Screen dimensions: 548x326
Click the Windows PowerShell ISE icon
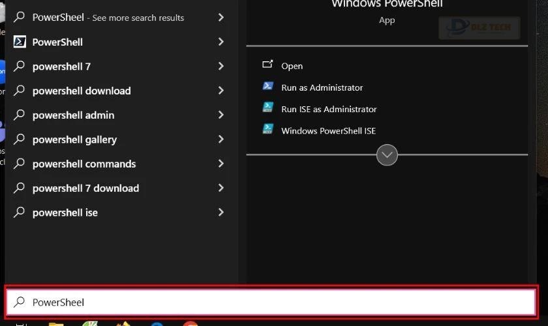(x=268, y=129)
